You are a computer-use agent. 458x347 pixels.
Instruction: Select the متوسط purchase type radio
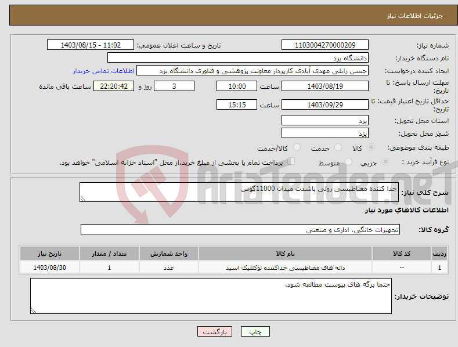[348, 161]
